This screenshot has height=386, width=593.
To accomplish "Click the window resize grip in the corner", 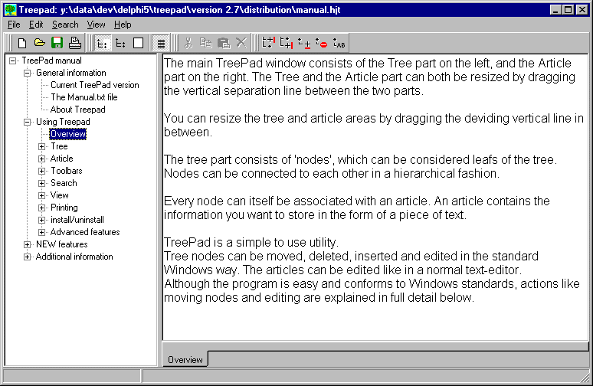I will pos(585,378).
